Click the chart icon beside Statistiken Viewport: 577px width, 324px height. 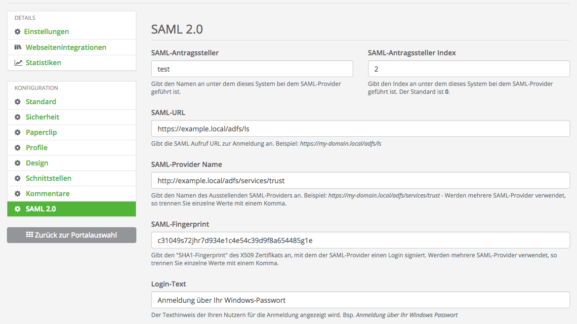click(18, 63)
